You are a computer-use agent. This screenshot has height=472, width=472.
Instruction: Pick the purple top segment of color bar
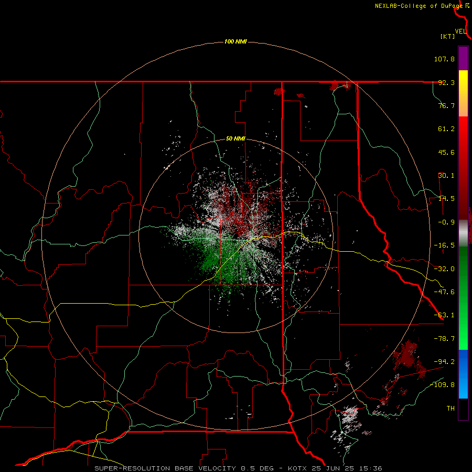click(463, 58)
